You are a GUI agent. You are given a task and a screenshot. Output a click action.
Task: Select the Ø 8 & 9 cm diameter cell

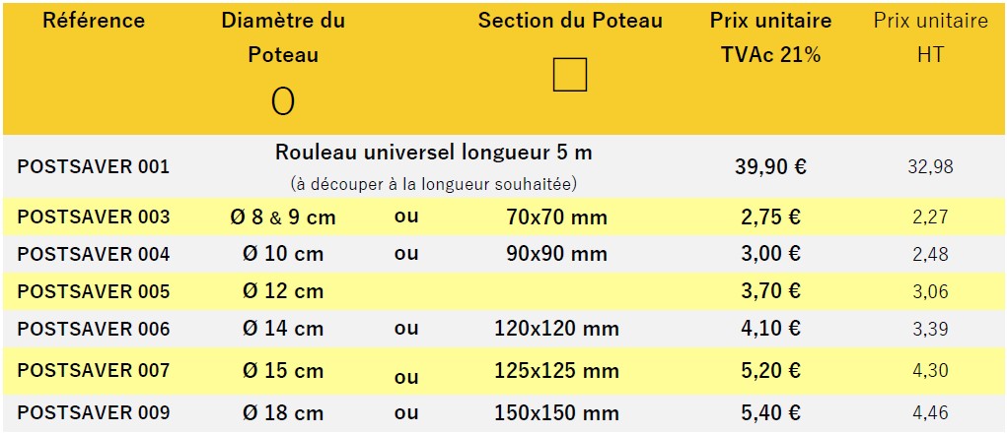(x=283, y=217)
